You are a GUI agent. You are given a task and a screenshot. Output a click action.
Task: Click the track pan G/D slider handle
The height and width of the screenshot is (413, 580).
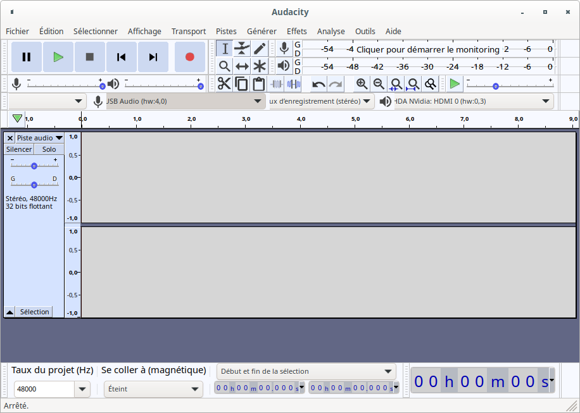(x=34, y=185)
